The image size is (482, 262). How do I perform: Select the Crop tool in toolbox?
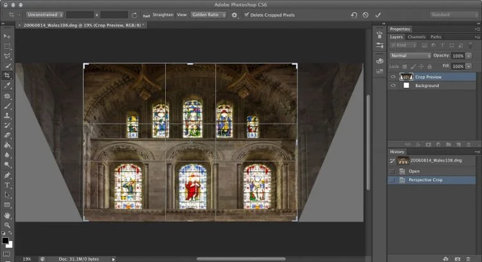click(x=7, y=76)
